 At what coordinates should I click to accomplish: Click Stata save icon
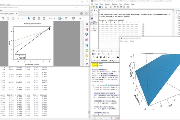point(94,7)
